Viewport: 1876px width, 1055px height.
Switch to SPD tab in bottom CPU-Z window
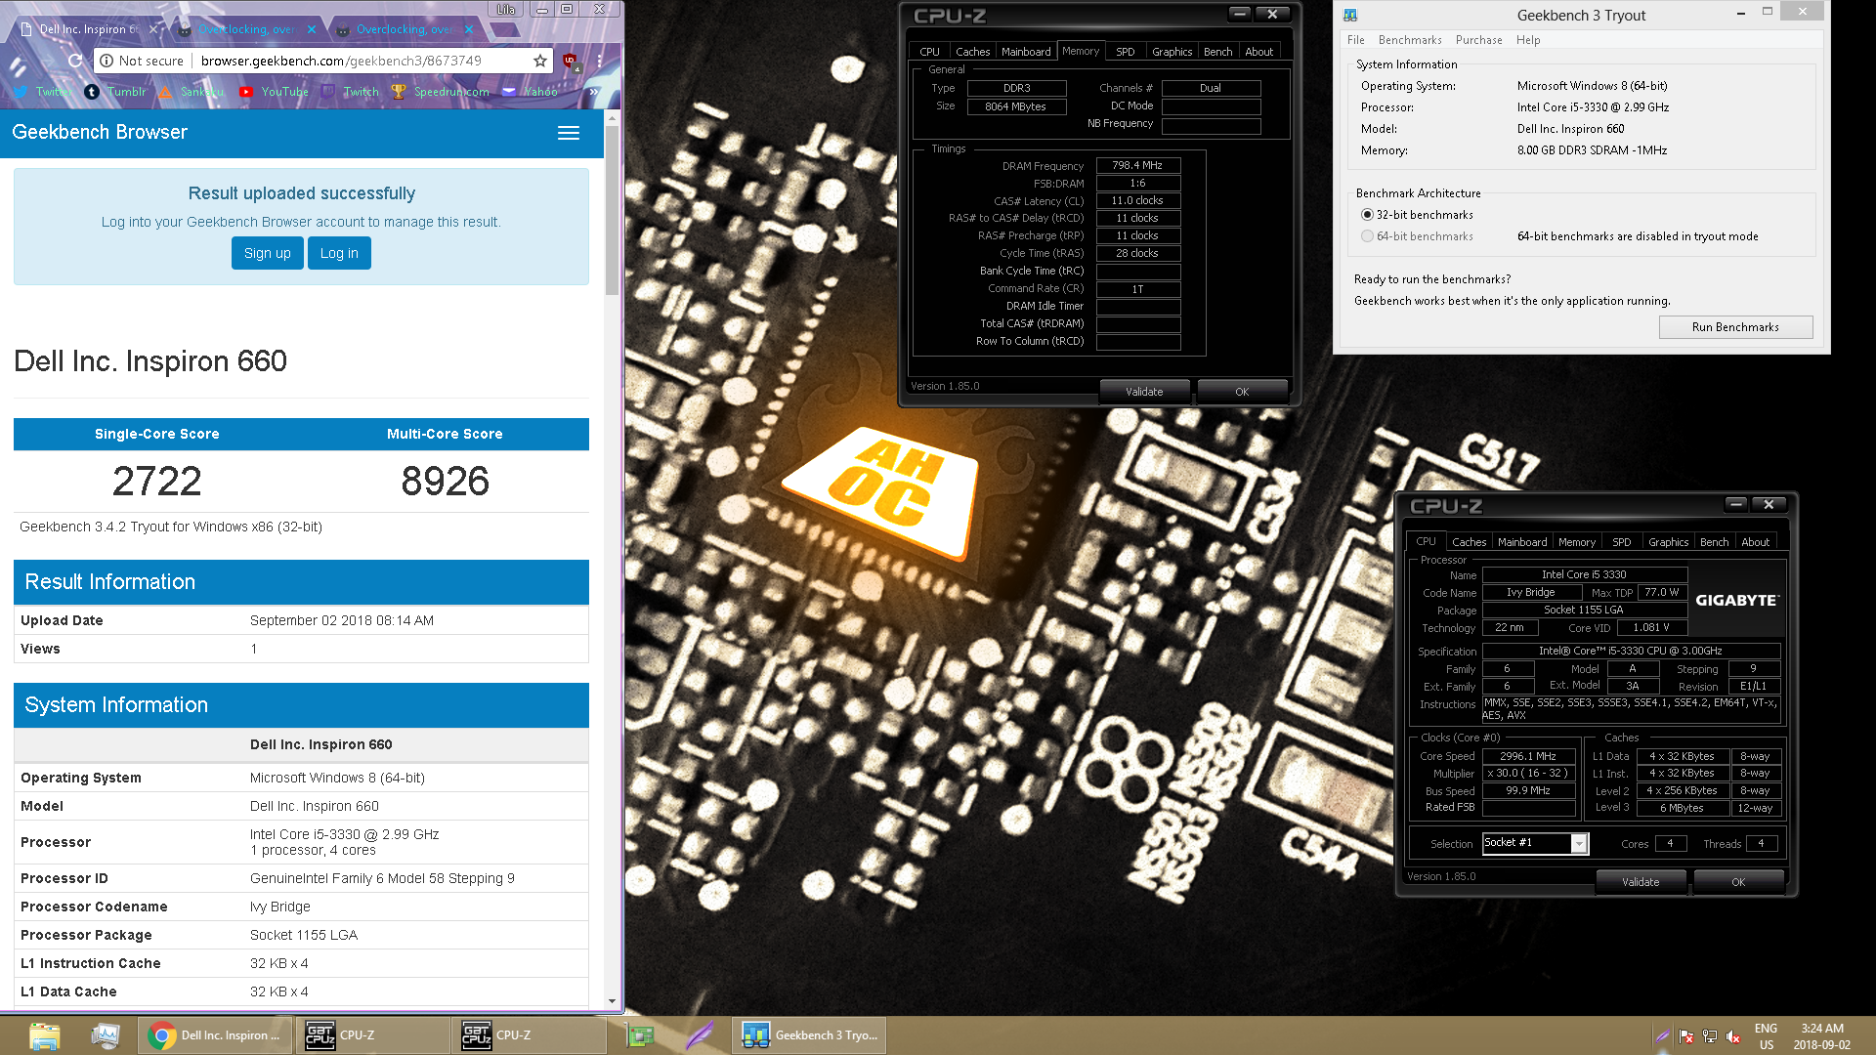[1622, 542]
